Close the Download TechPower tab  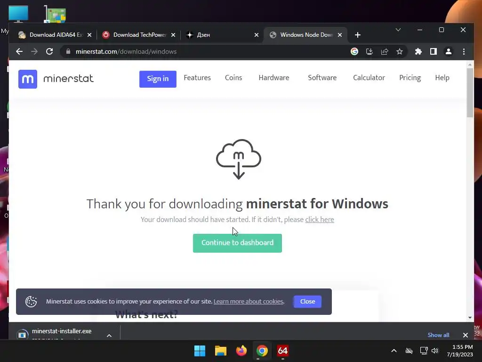tap(173, 35)
